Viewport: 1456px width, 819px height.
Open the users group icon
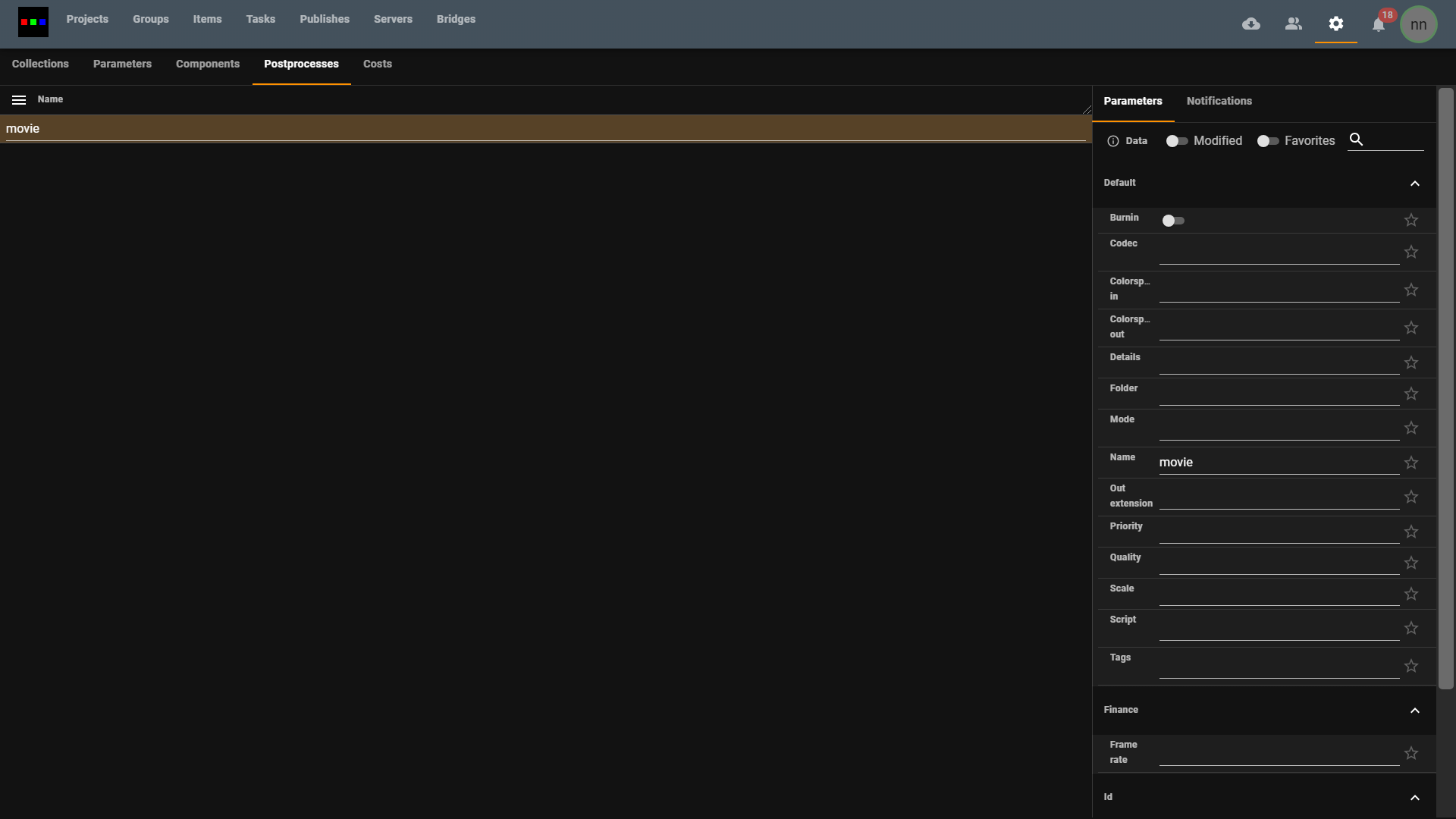click(x=1294, y=24)
